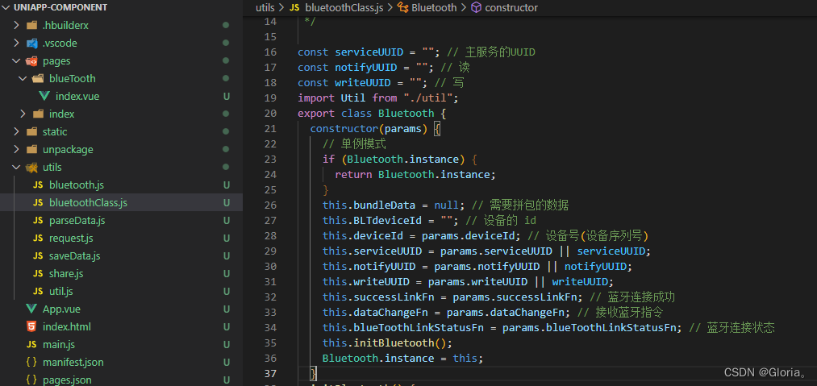Select bluetoothClass.js in the file tree
The height and width of the screenshot is (386, 817).
tap(89, 202)
